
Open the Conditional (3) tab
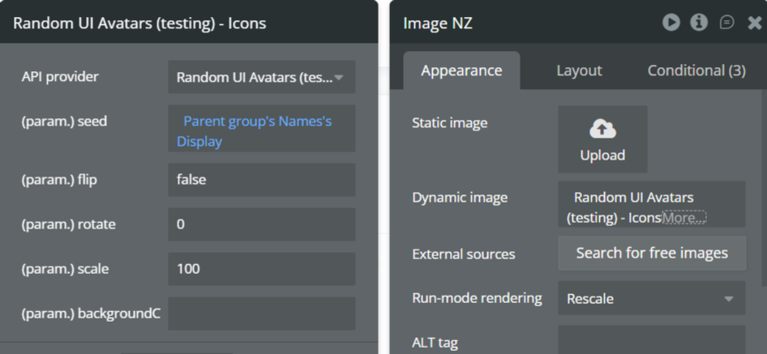[696, 70]
